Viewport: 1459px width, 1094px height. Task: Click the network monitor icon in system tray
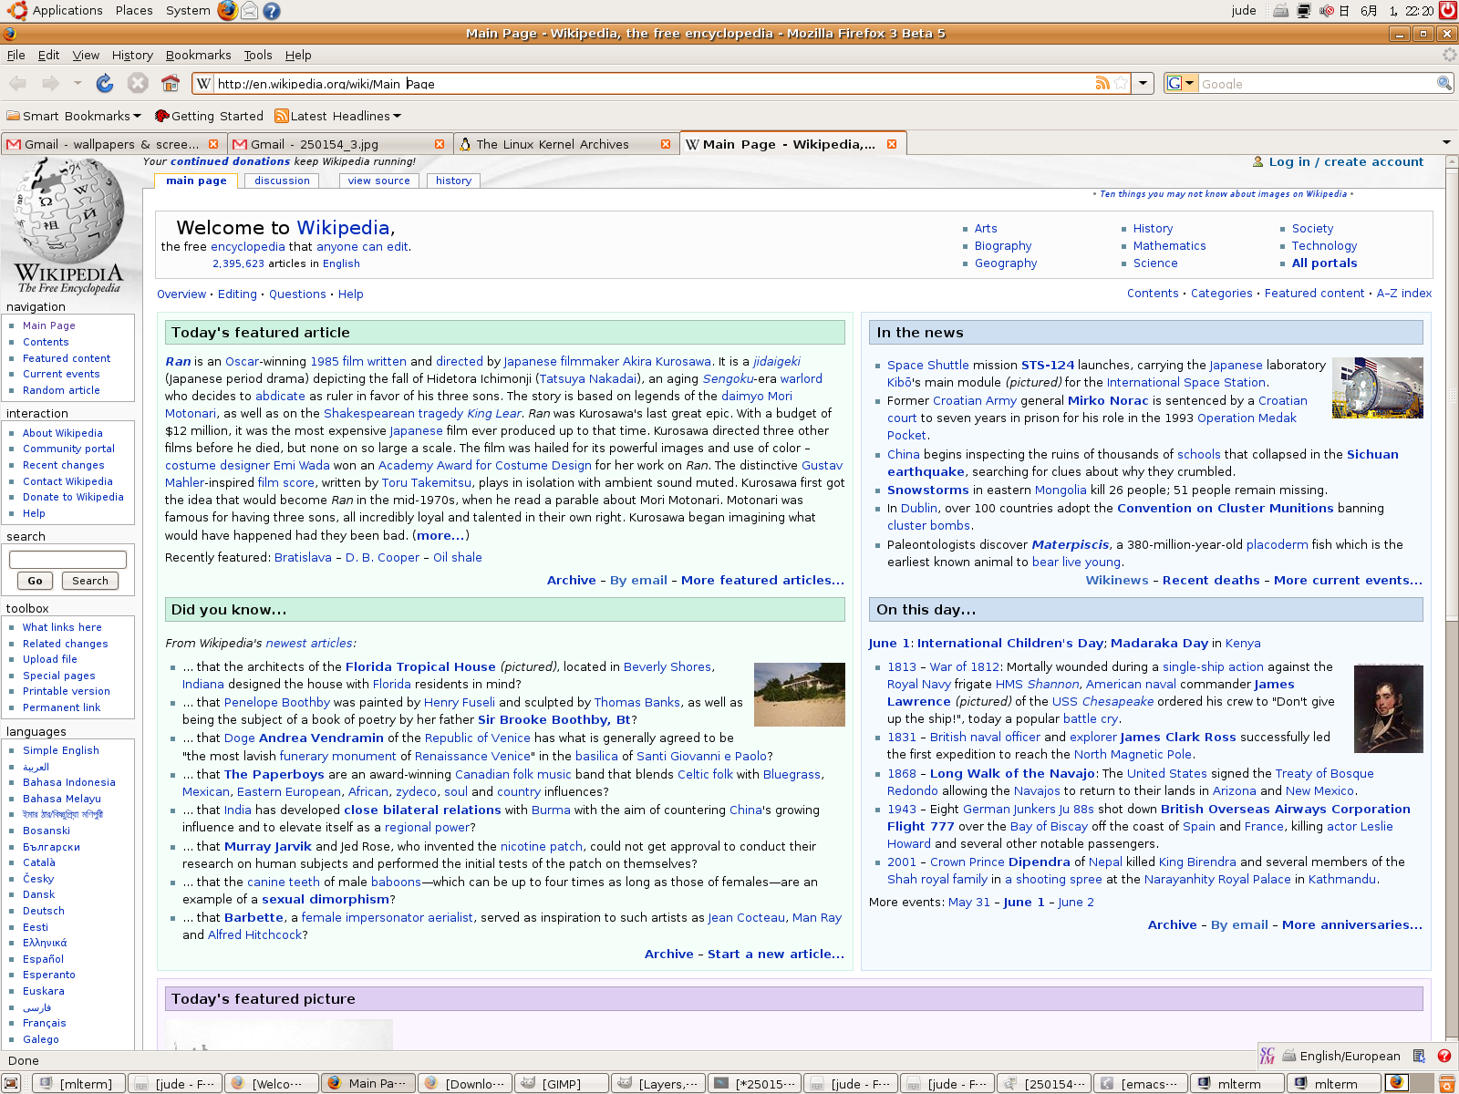(x=1304, y=11)
